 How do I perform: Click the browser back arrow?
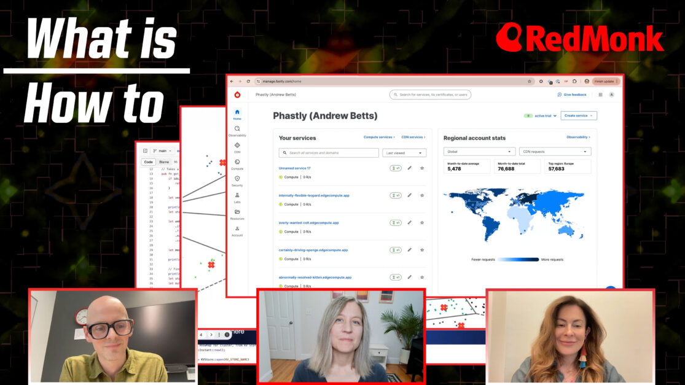(x=232, y=81)
